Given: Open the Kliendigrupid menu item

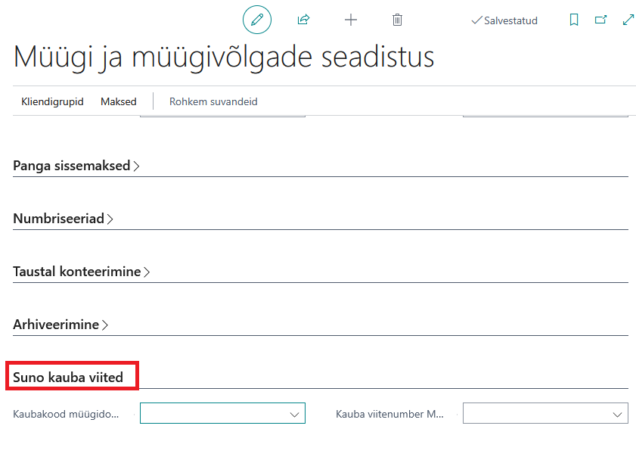Looking at the screenshot, I should pos(52,101).
